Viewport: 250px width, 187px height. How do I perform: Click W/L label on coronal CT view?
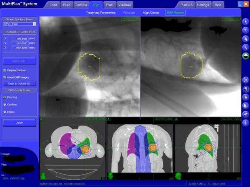coord(163,119)
